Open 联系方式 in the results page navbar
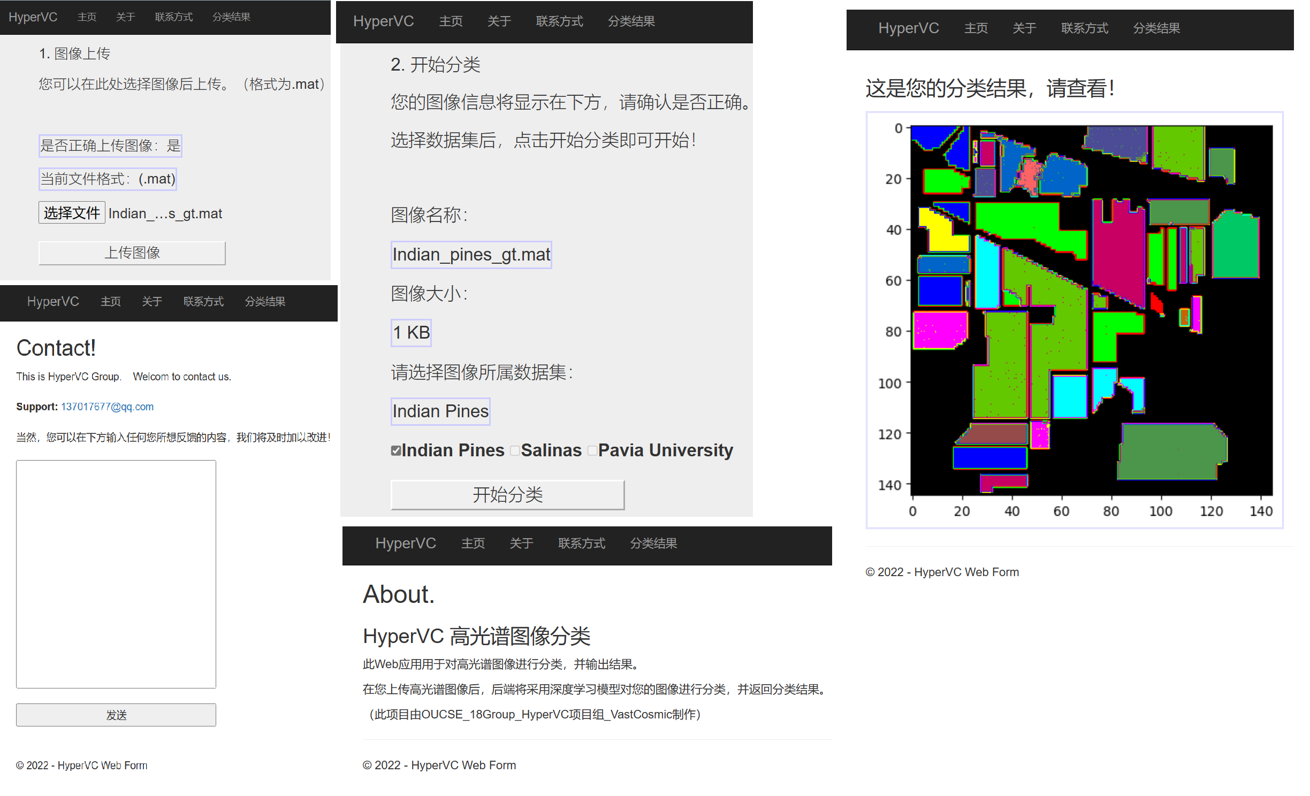 (x=1084, y=28)
